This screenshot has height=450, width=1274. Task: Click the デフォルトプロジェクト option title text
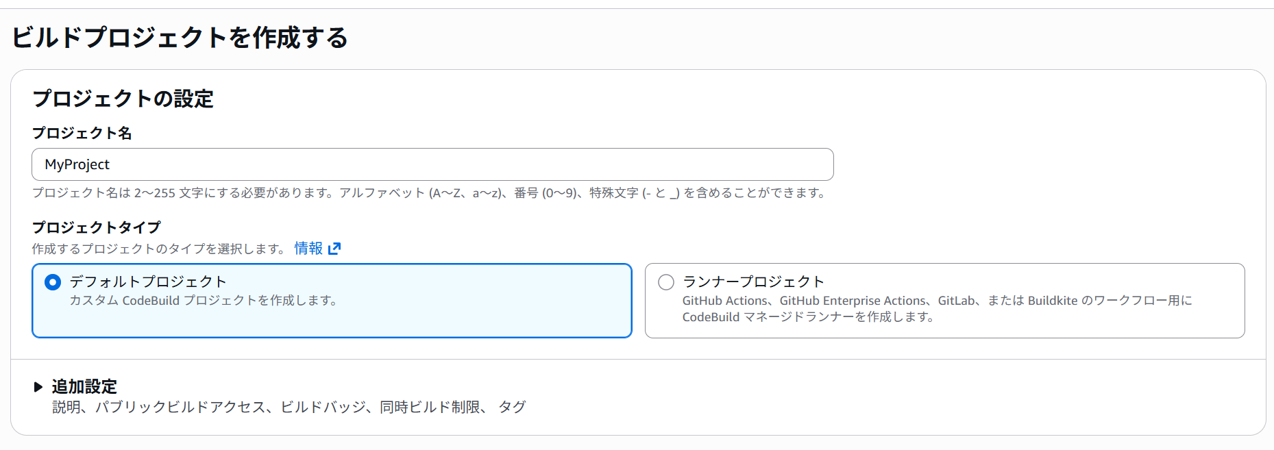(148, 282)
